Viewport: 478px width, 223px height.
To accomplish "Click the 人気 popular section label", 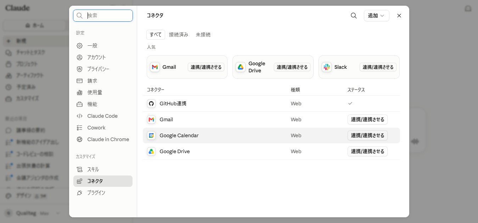I will [x=151, y=47].
